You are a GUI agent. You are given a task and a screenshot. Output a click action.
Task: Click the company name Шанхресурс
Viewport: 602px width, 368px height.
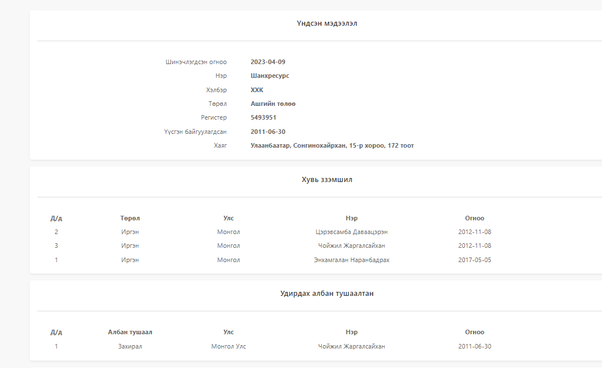(269, 76)
